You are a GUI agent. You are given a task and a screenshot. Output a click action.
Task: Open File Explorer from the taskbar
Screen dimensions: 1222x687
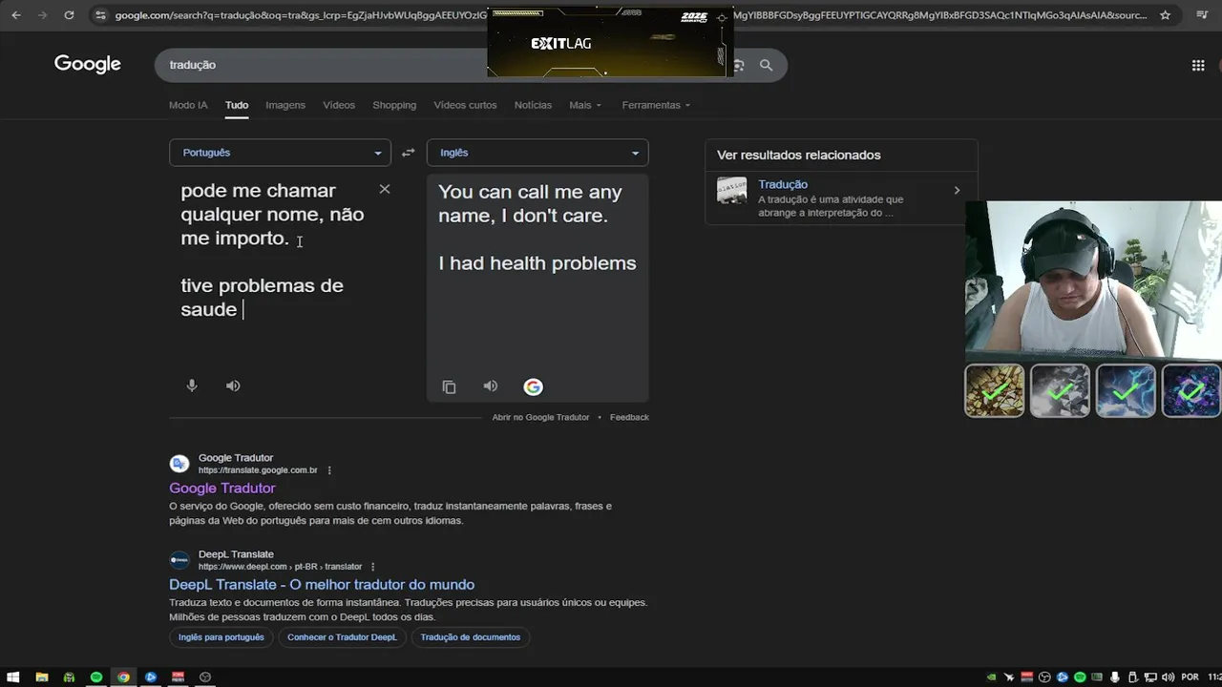pyautogui.click(x=41, y=677)
